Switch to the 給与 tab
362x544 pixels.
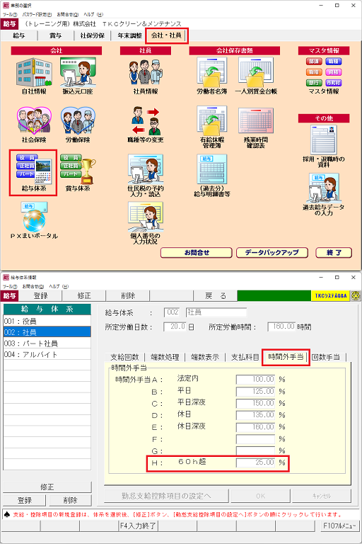(19, 35)
